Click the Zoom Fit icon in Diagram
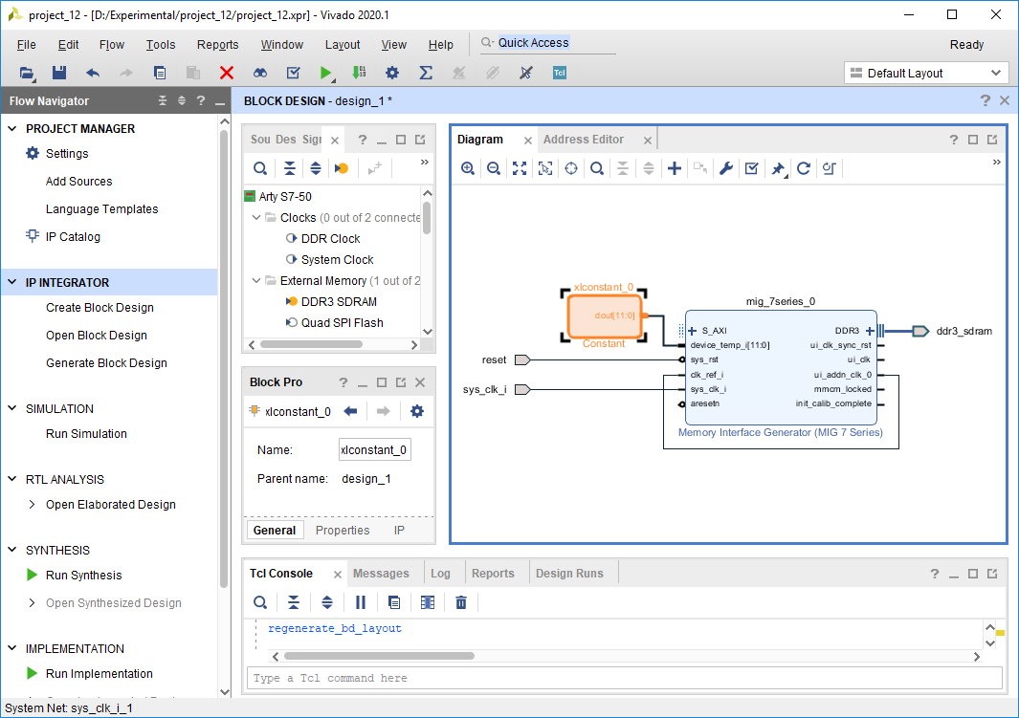The width and height of the screenshot is (1019, 718). [520, 169]
